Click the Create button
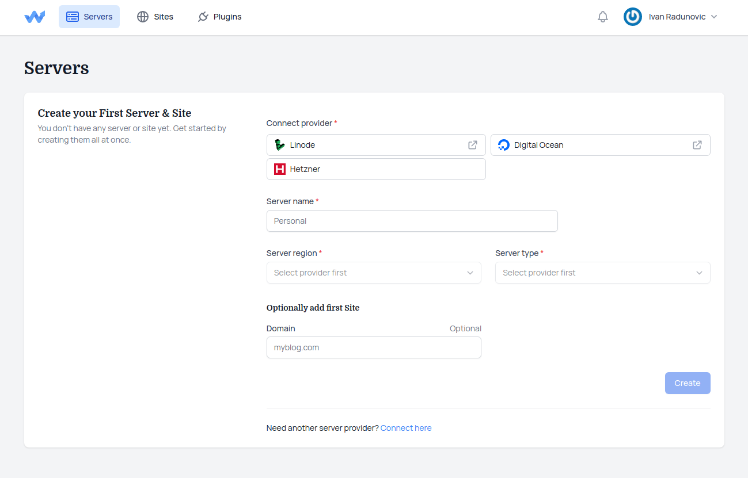The image size is (748, 478). pyautogui.click(x=688, y=383)
